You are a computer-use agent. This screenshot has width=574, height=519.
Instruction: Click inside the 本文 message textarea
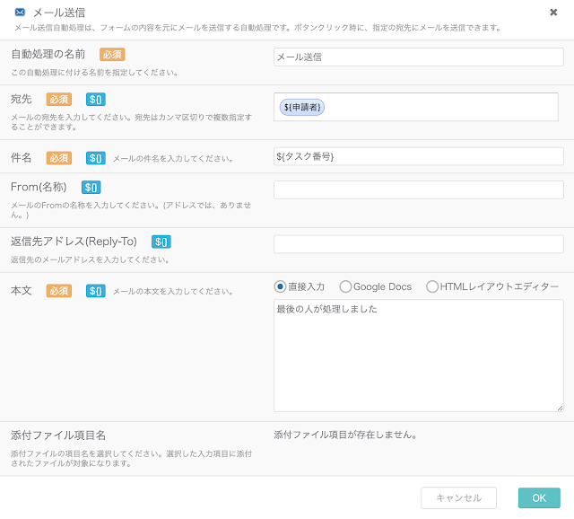418,356
